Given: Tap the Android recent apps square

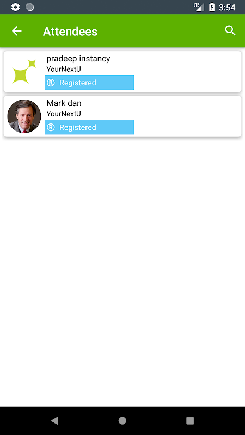Looking at the screenshot, I should pyautogui.click(x=190, y=420).
